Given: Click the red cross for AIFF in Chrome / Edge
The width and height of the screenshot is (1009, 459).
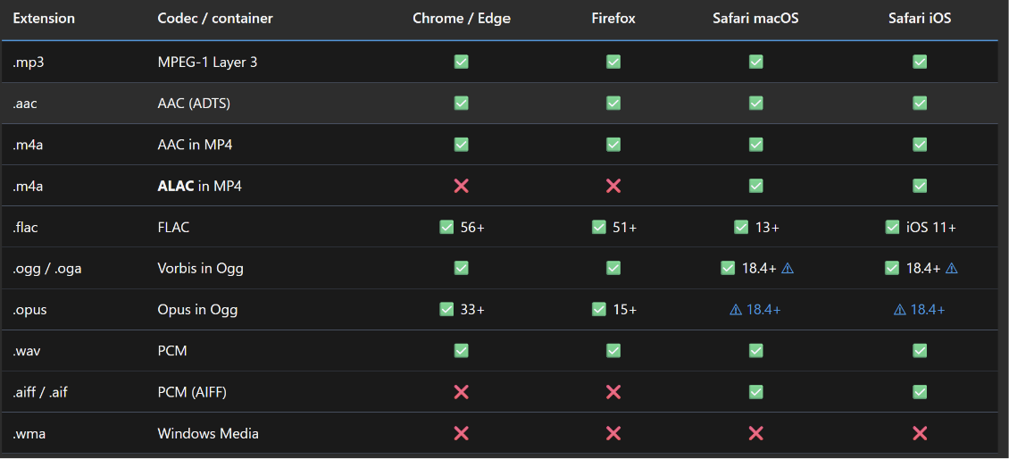Looking at the screenshot, I should pyautogui.click(x=461, y=392).
